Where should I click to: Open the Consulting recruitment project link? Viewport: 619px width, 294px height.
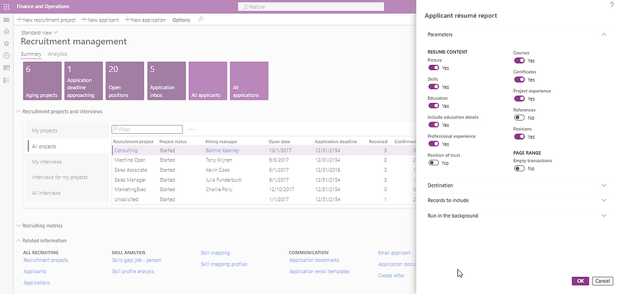tap(126, 150)
